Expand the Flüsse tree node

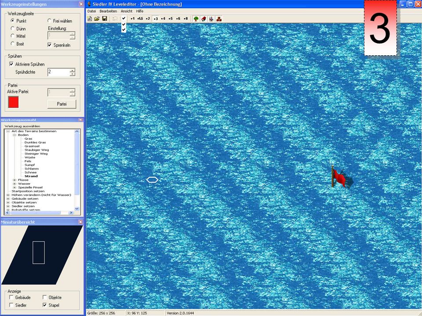point(15,180)
